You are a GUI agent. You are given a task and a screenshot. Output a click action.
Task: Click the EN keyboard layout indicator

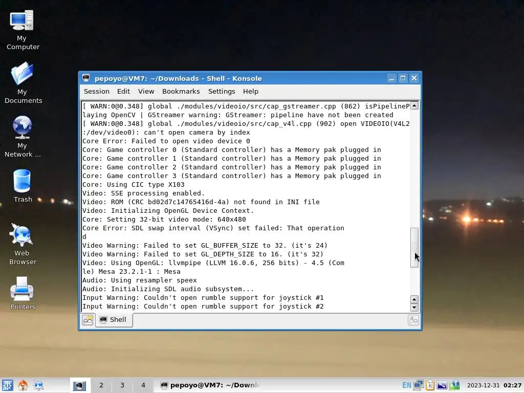click(x=407, y=385)
